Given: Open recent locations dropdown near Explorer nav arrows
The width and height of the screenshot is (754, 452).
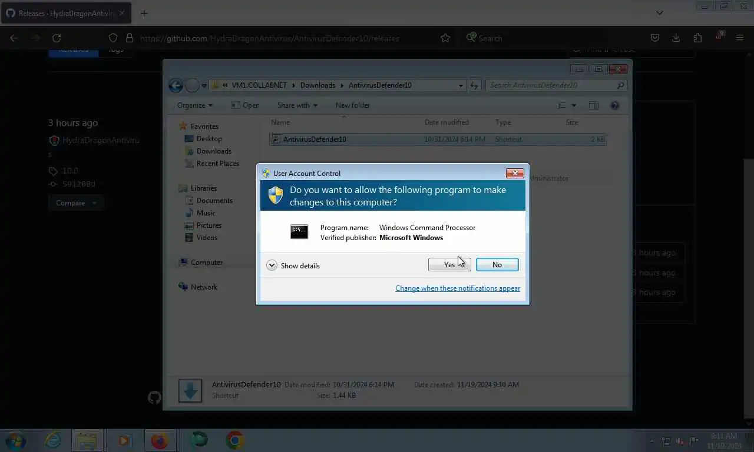Looking at the screenshot, I should (204, 86).
